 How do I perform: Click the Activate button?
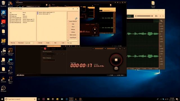click(40, 43)
